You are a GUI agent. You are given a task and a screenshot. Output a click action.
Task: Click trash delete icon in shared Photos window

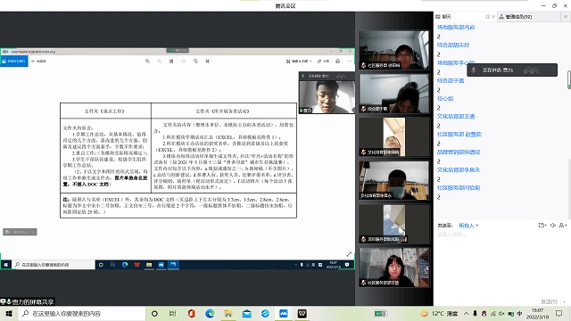[171, 62]
